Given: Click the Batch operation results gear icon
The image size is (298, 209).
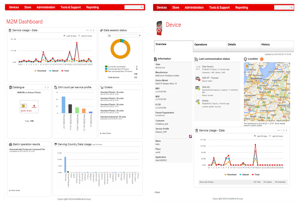Looking at the screenshot, I should click(x=10, y=144).
